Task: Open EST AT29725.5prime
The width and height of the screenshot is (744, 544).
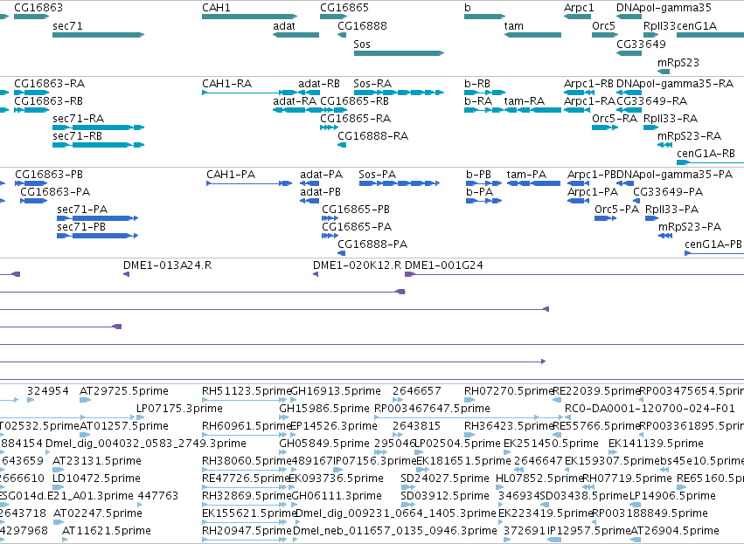Action: 85,400
